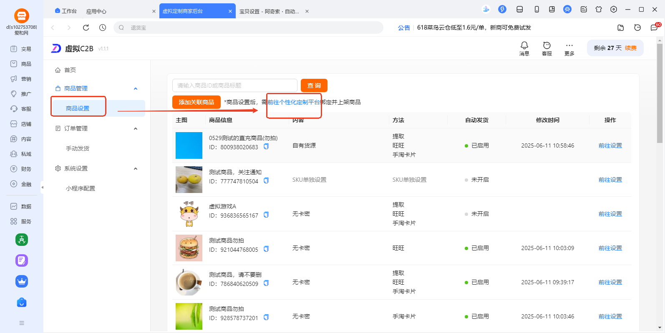Open 前往个性化定制平台 link
The height and width of the screenshot is (333, 665).
(x=294, y=102)
